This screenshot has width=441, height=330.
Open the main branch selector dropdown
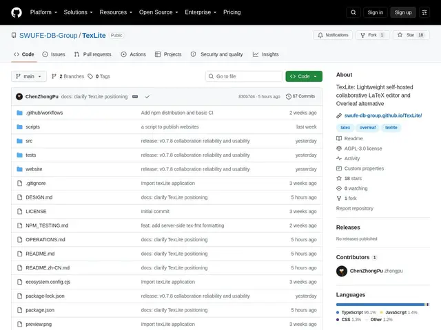[x=29, y=76]
